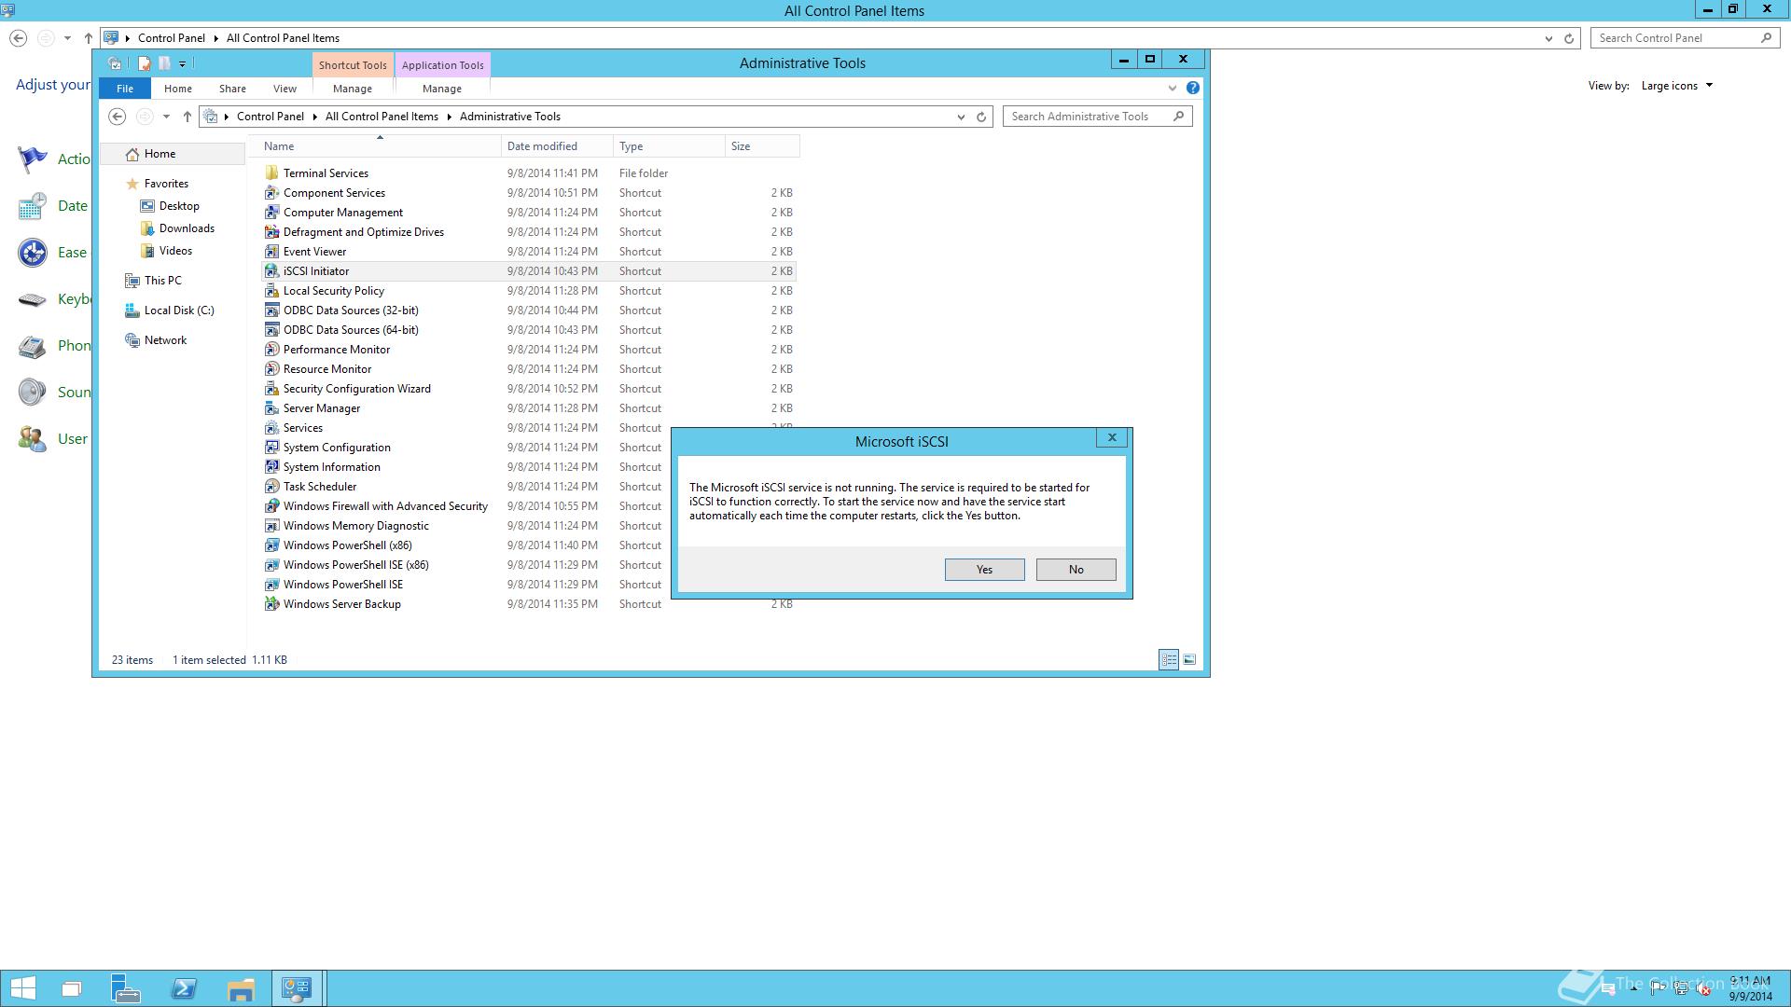Select Windows Firewall with Advanced Security icon
This screenshot has height=1007, width=1791.
(x=271, y=505)
